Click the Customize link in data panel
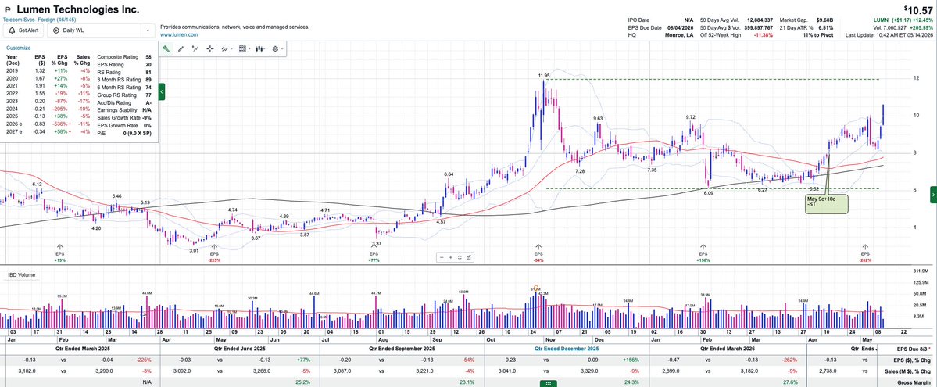The width and height of the screenshot is (937, 387). (18, 48)
